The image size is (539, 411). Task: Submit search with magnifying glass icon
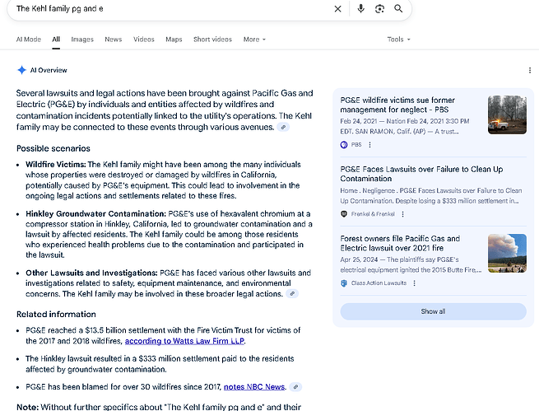tap(398, 8)
